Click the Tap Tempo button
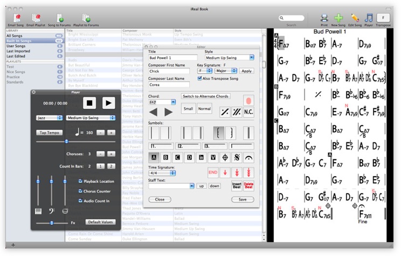This screenshot has height=256, width=401. coord(50,133)
